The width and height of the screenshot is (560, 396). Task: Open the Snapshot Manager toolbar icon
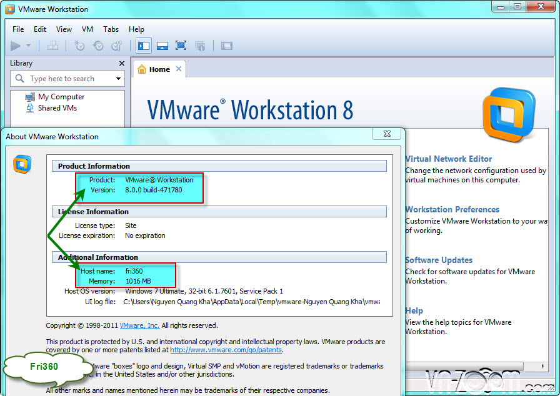coord(117,46)
